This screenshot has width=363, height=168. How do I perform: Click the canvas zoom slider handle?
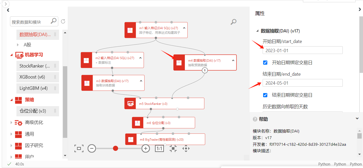coord(116,148)
